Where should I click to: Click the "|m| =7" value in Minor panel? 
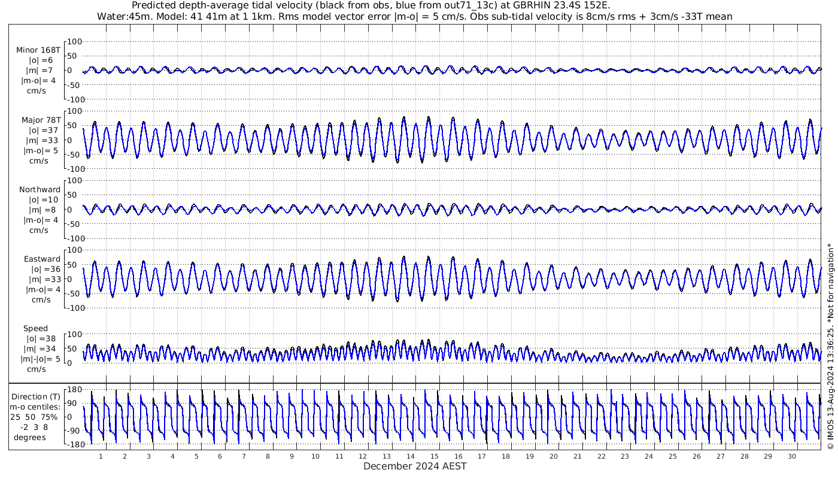pyautogui.click(x=40, y=71)
